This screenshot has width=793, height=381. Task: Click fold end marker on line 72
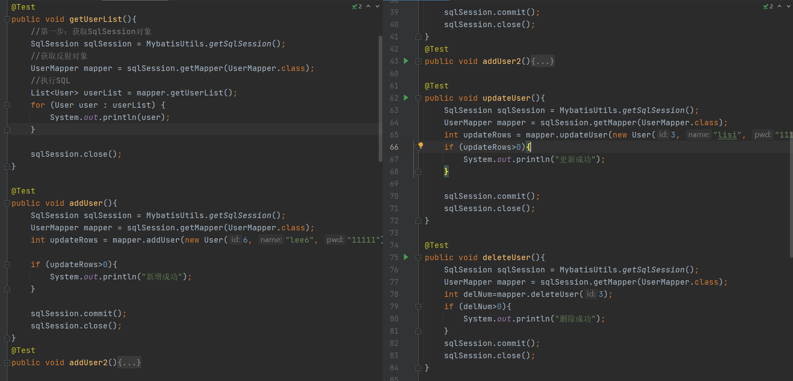click(418, 221)
